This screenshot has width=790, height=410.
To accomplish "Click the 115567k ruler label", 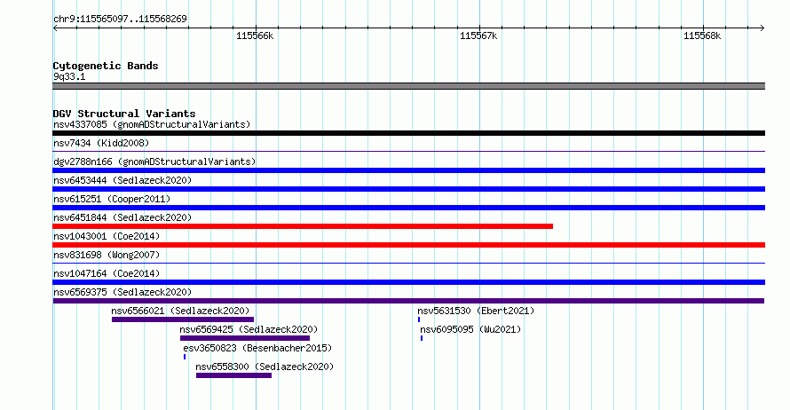I will point(478,35).
